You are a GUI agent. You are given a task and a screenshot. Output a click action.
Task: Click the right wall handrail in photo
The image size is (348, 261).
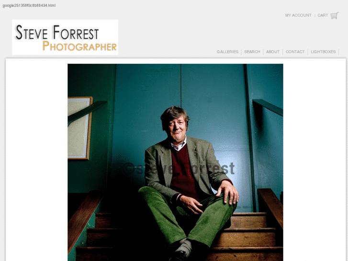click(x=268, y=107)
